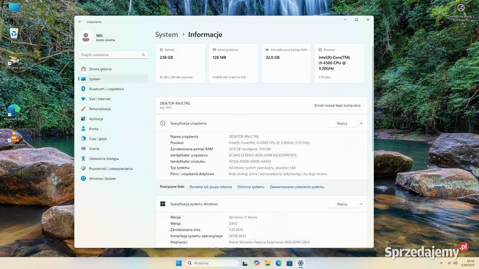Copy Windows specifications with Kopiuj
479x269 pixels.
pyautogui.click(x=342, y=204)
